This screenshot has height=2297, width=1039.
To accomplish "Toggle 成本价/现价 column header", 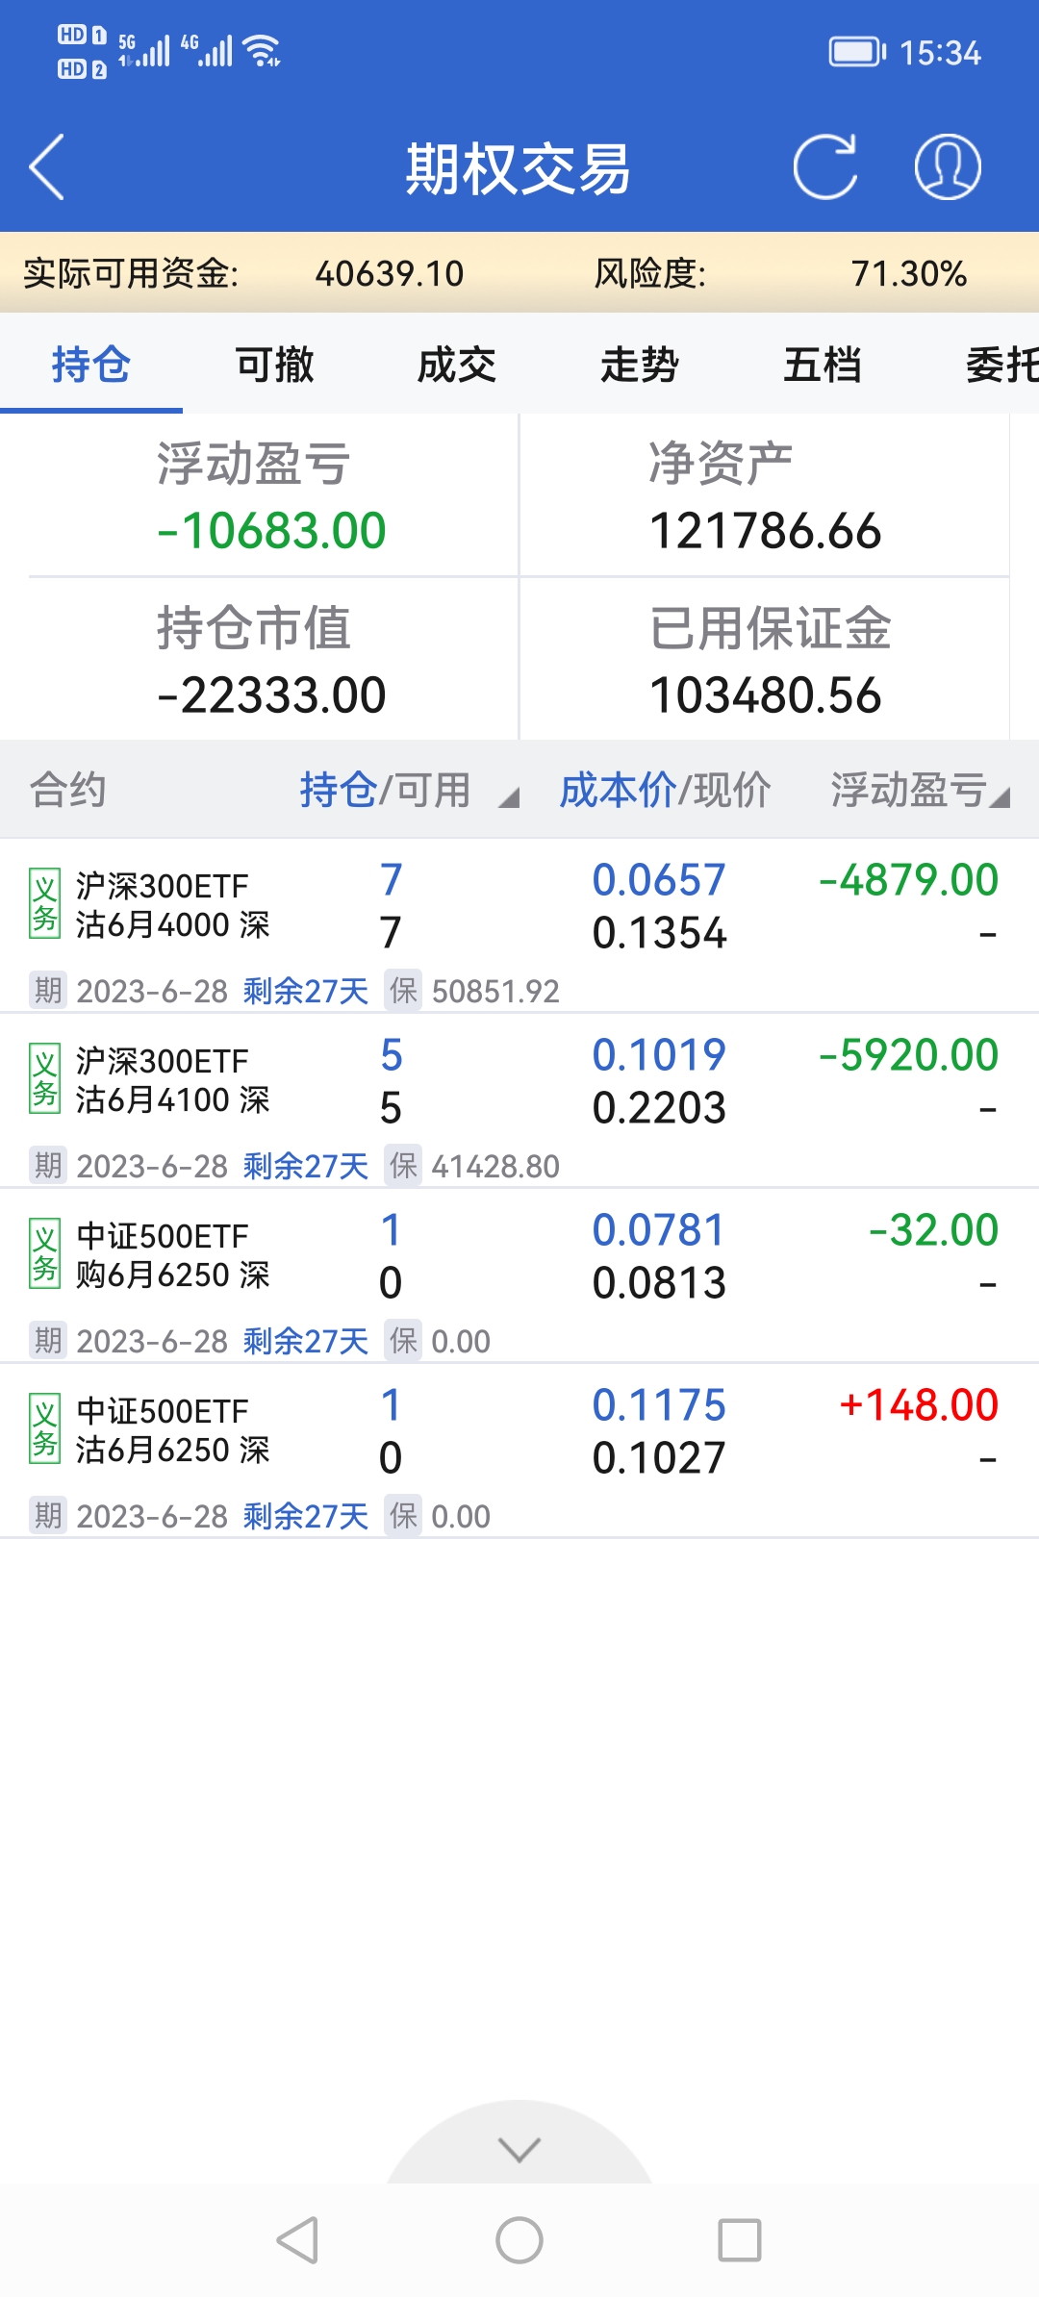I will coord(665,791).
